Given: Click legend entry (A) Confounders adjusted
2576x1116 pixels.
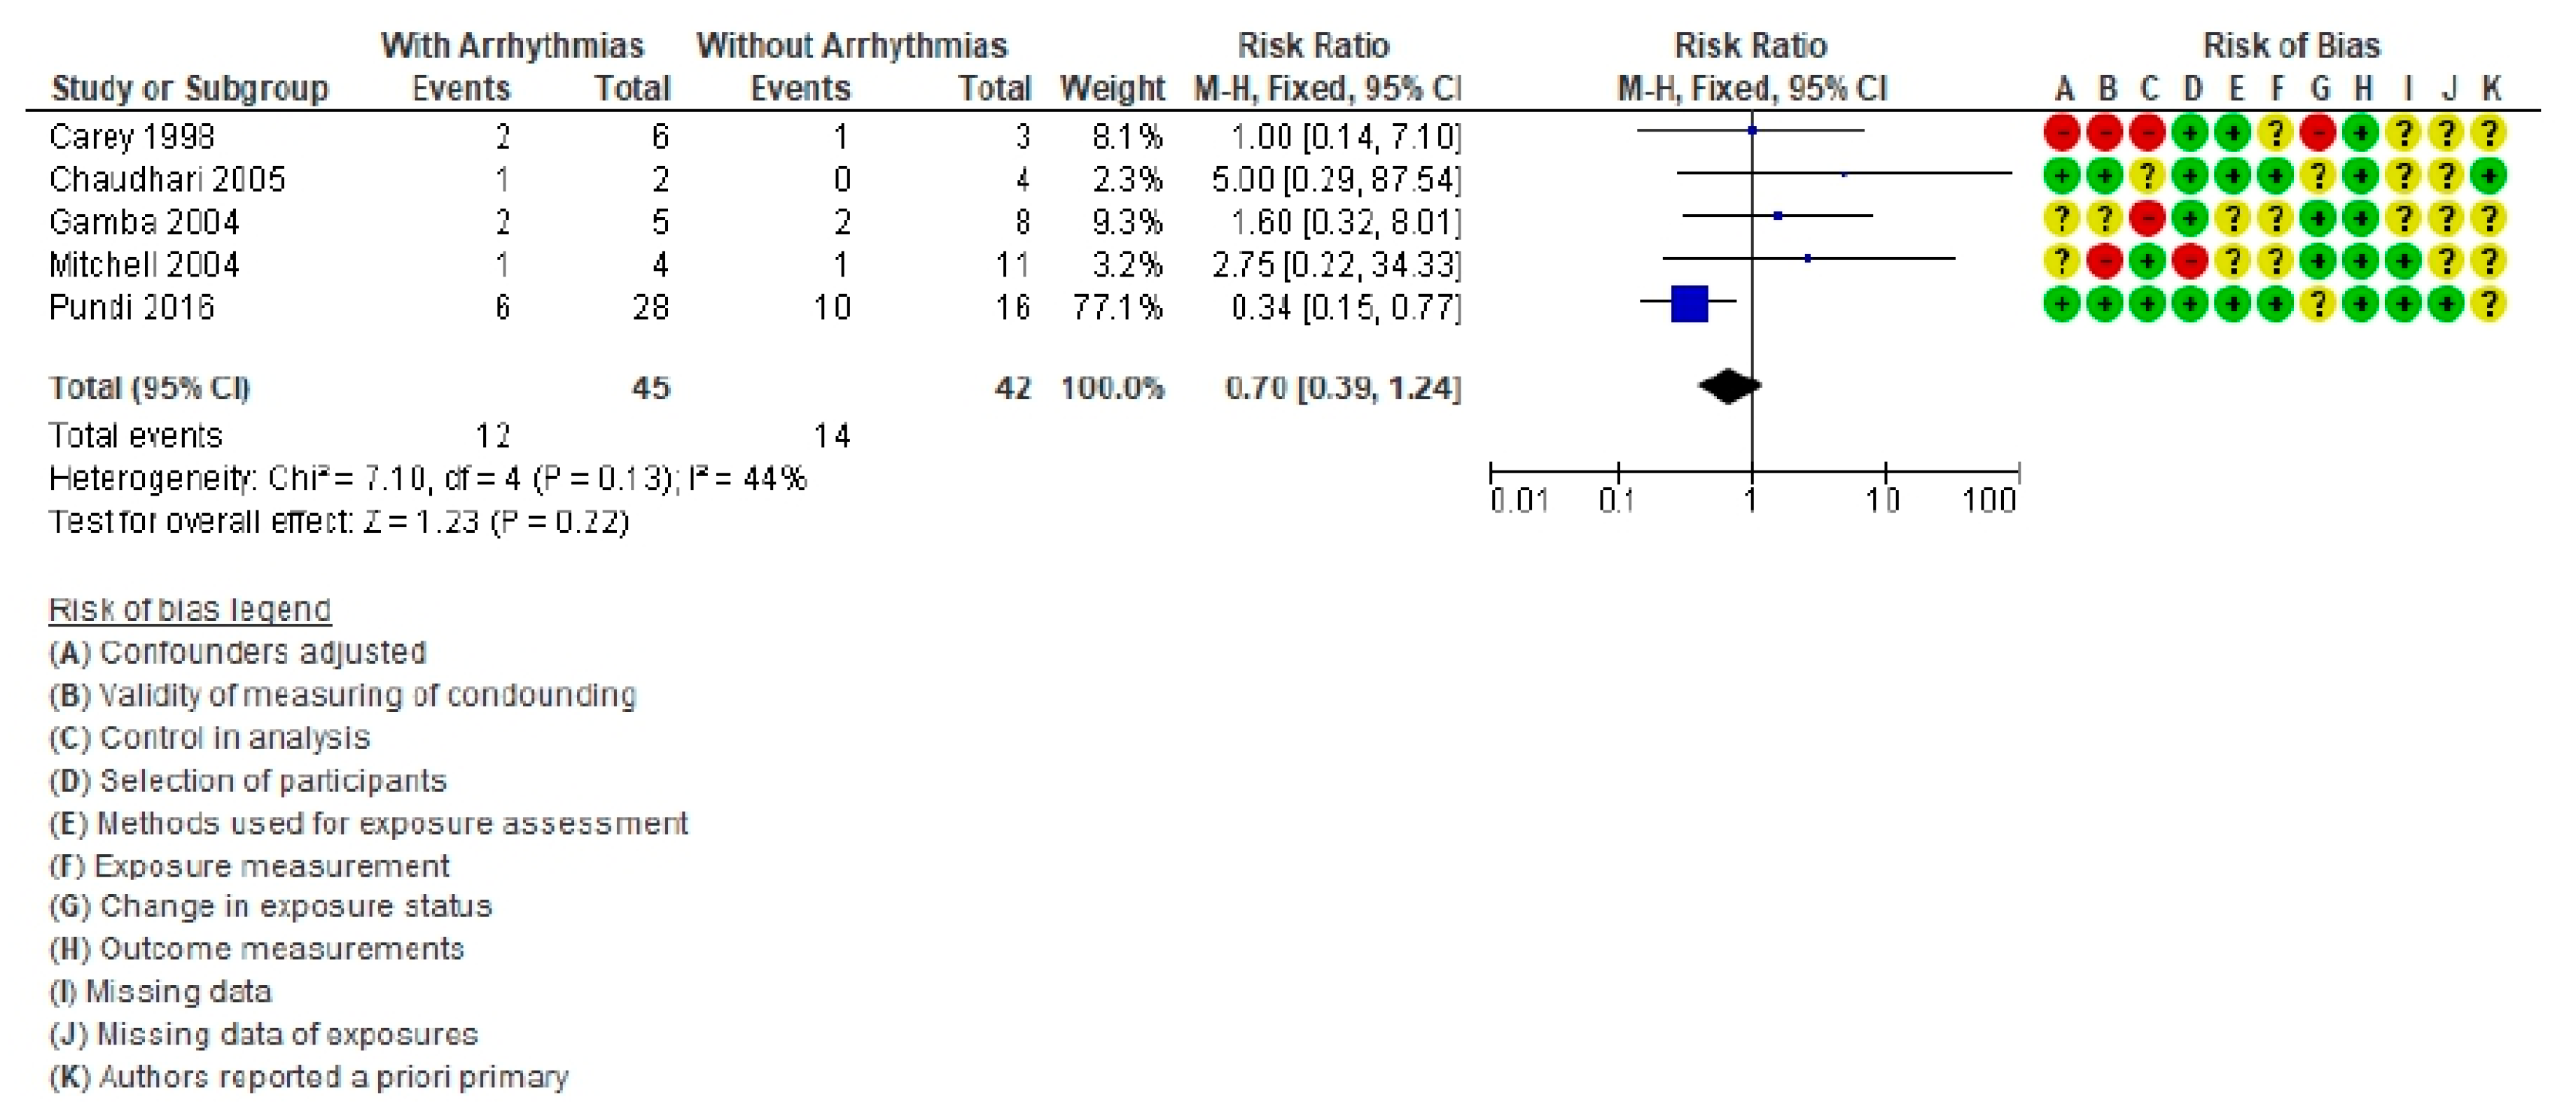Looking at the screenshot, I should [238, 652].
